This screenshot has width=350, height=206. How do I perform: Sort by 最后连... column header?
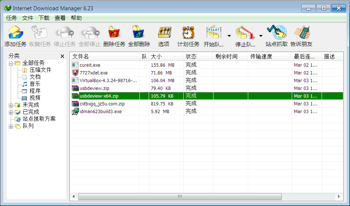tap(306, 57)
